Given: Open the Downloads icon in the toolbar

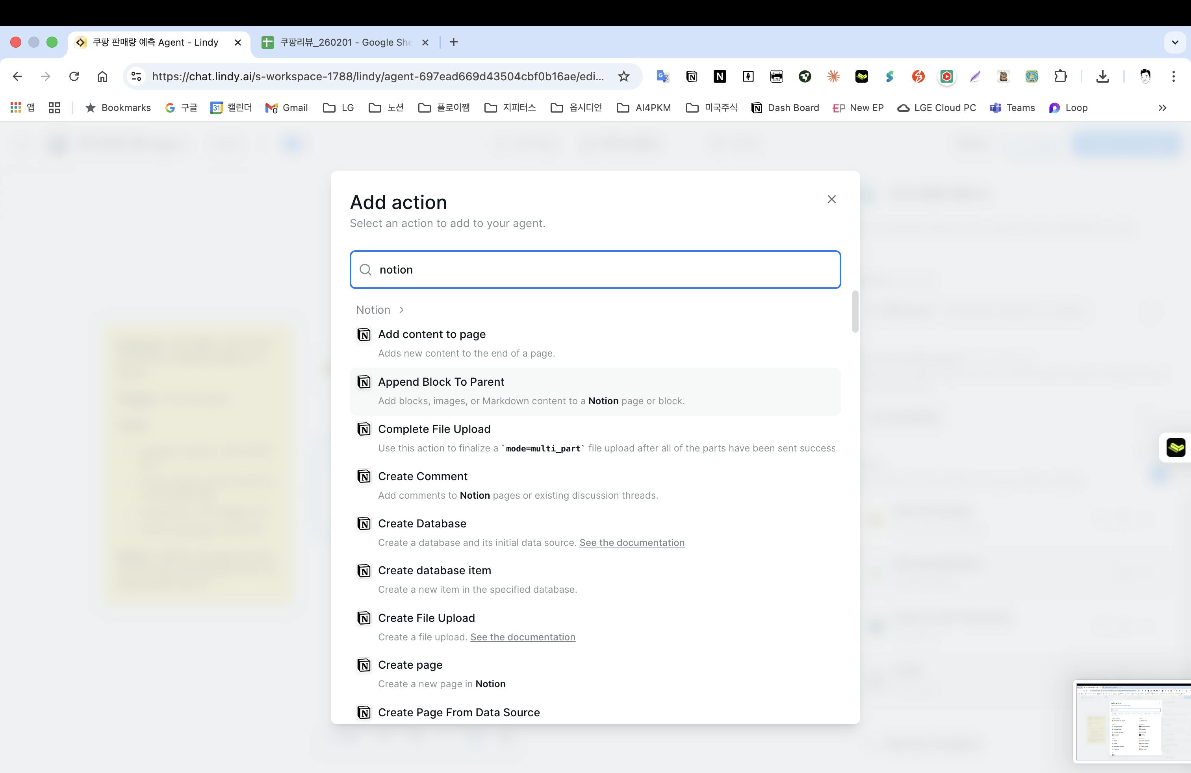Looking at the screenshot, I should (1102, 76).
